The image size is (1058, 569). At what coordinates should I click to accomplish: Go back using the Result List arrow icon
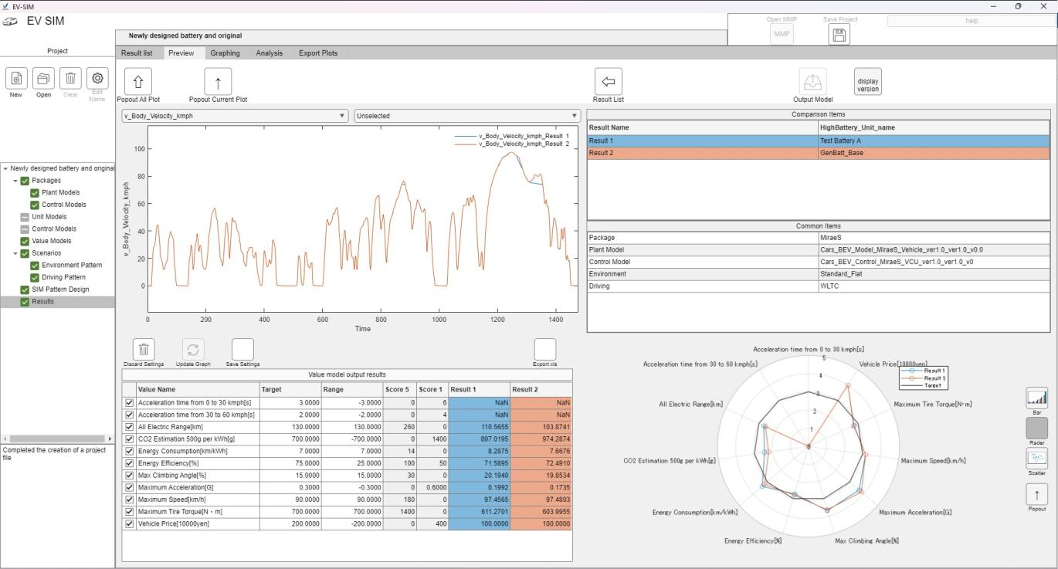click(608, 81)
